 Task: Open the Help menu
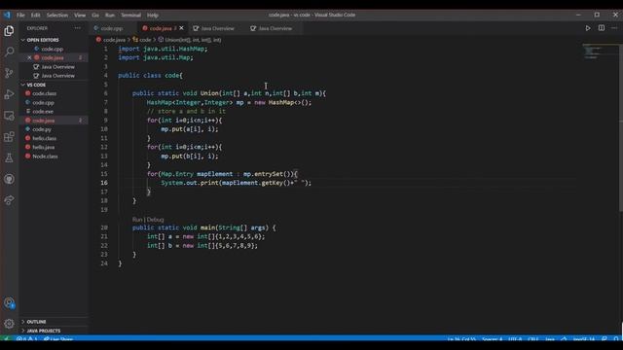153,16
